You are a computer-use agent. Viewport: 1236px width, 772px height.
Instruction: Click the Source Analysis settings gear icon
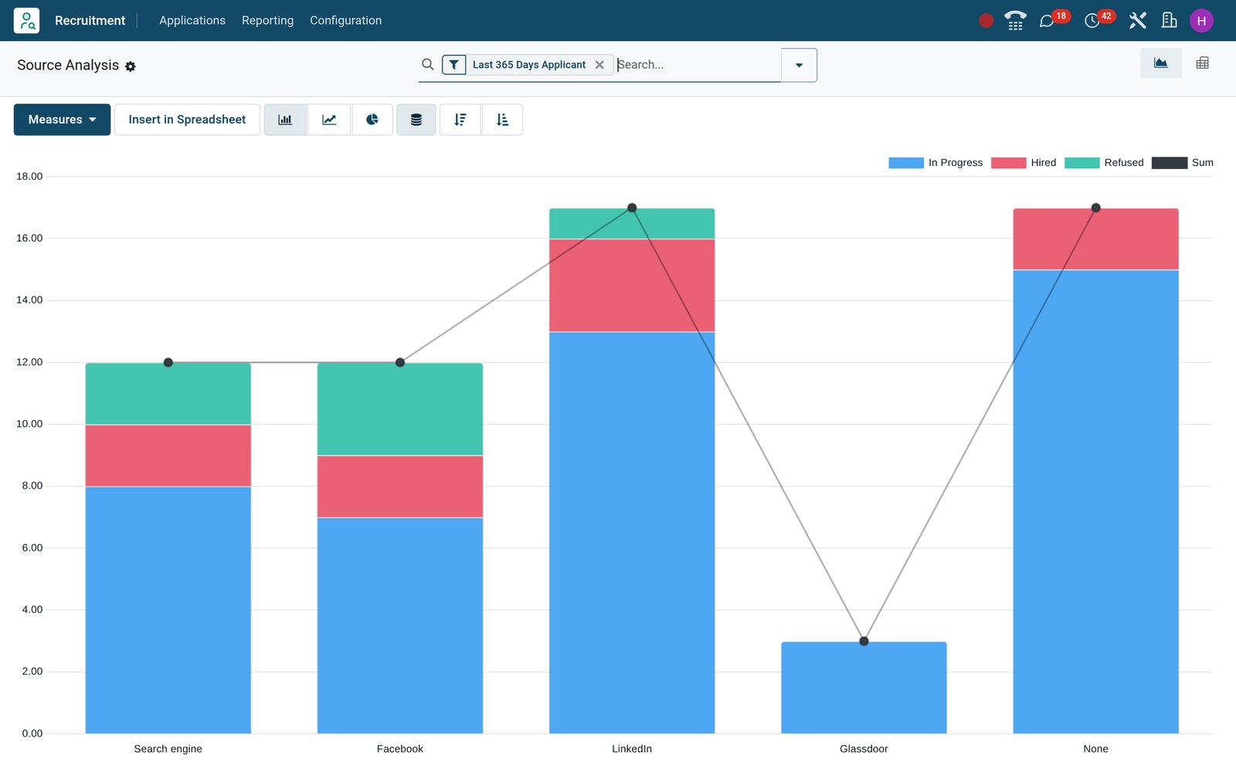[x=131, y=66]
